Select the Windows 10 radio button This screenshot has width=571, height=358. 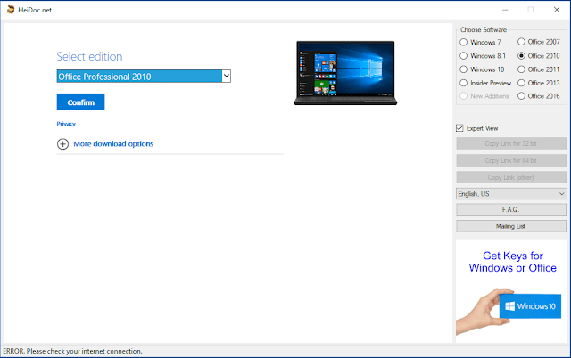pos(463,69)
